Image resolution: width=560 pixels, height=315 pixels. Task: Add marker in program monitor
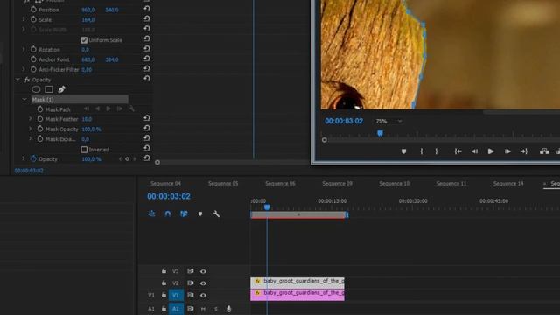(x=403, y=151)
